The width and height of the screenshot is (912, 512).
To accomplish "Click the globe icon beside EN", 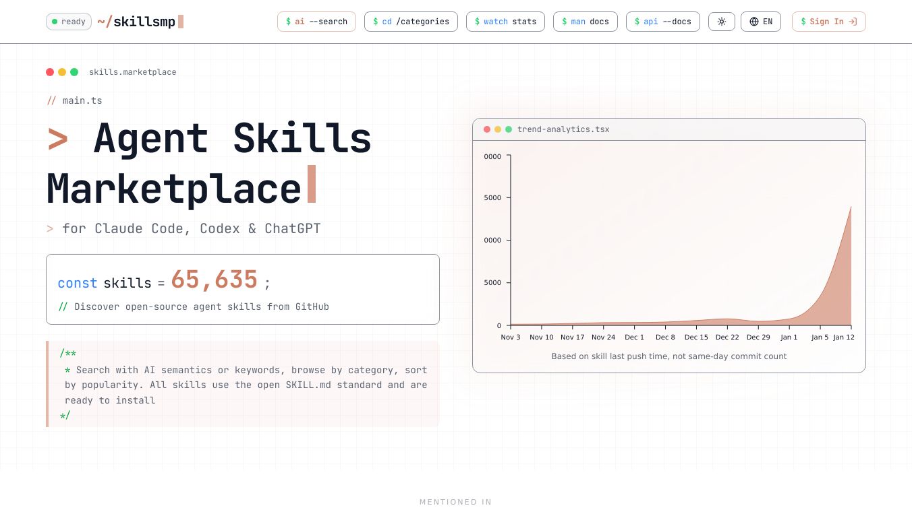I will coord(754,22).
